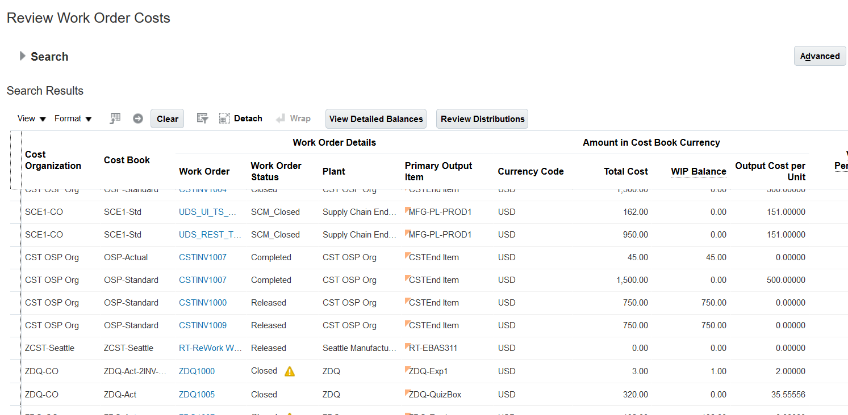Image resolution: width=848 pixels, height=415 pixels.
Task: Open the Query By Example filter icon
Action: (202, 118)
